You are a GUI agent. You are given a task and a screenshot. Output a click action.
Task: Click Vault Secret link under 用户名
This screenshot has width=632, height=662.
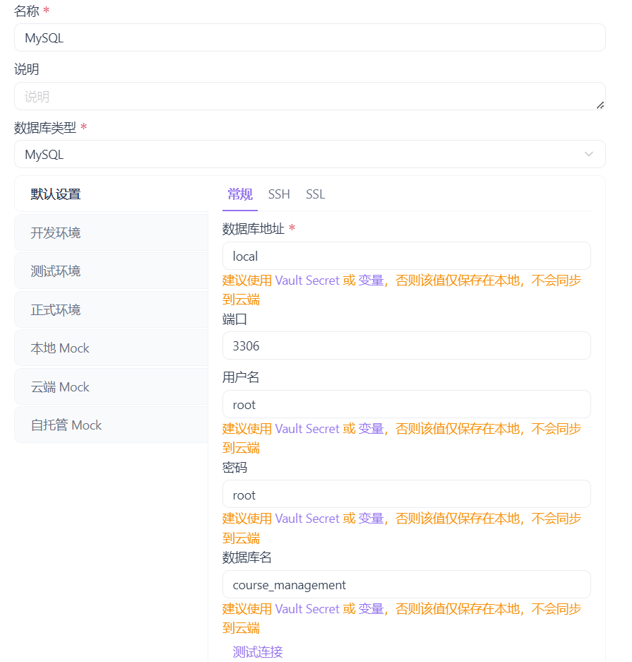point(307,429)
